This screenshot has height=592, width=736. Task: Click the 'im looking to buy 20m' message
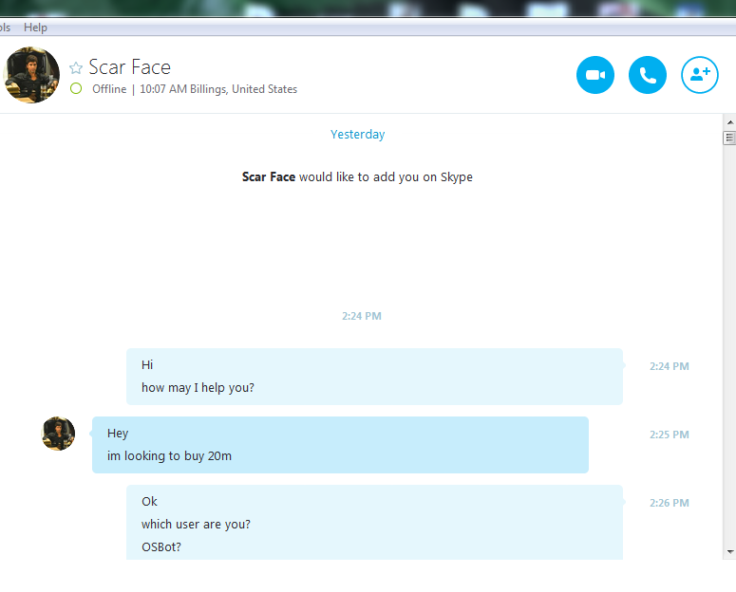pos(169,456)
